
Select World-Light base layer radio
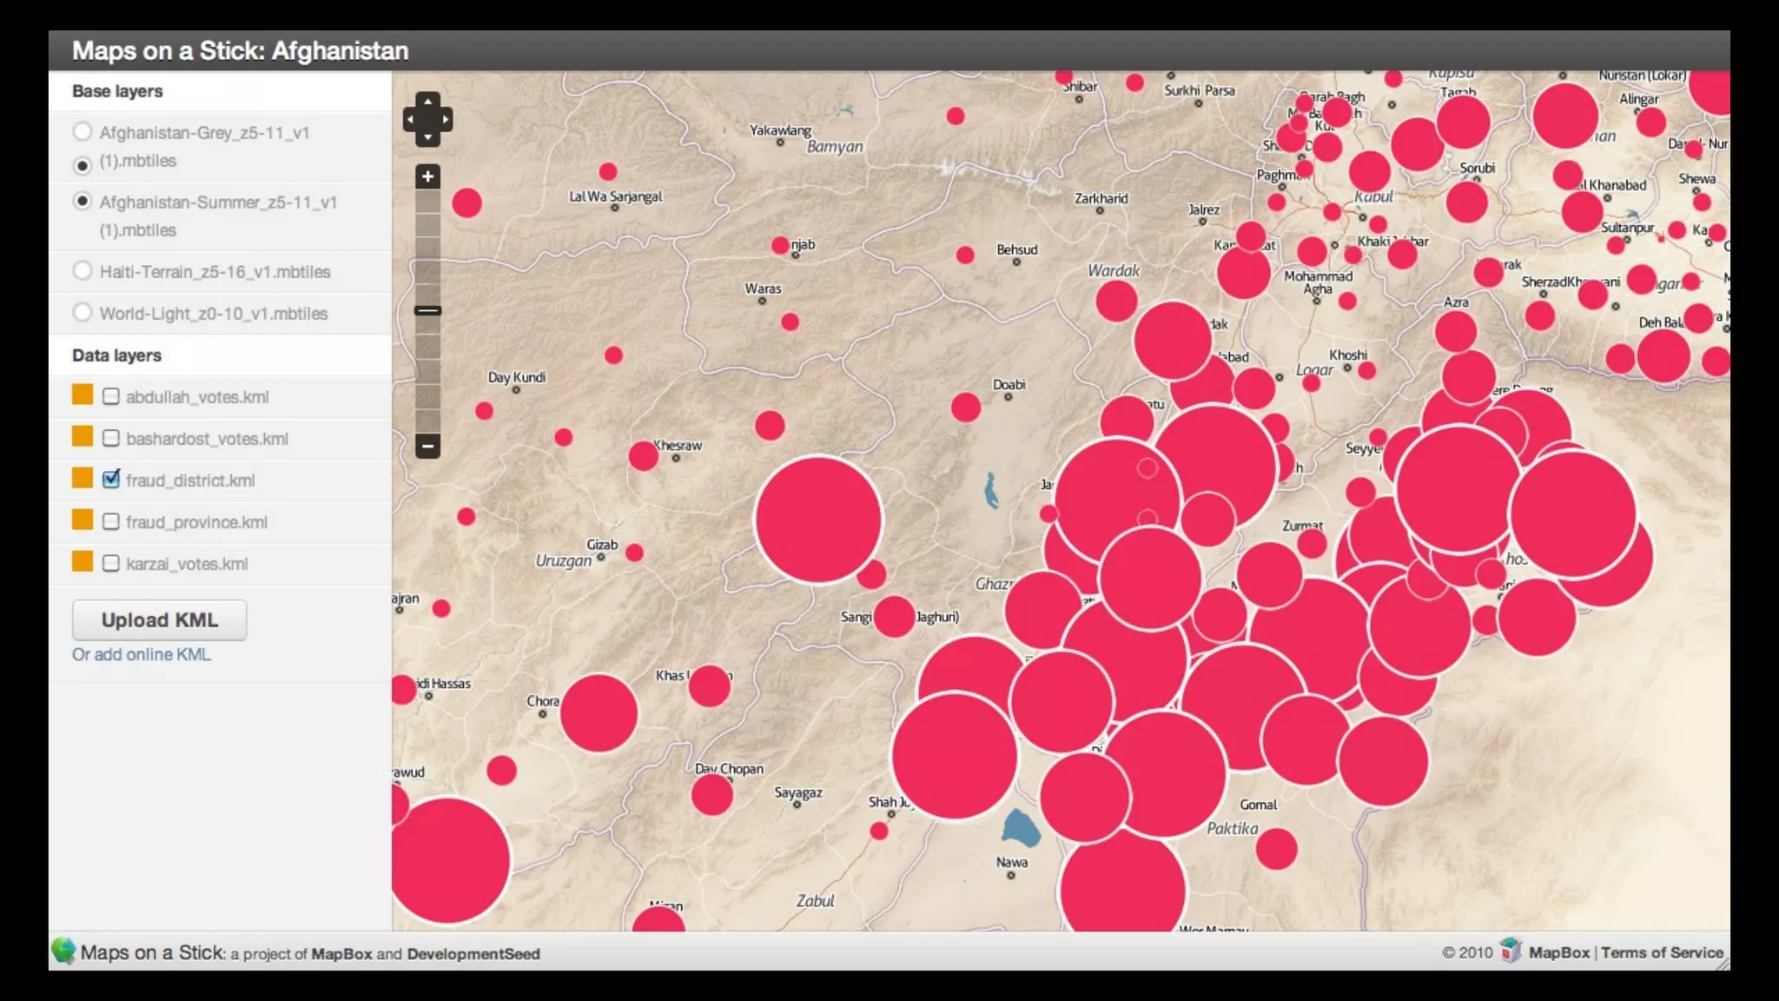[83, 313]
